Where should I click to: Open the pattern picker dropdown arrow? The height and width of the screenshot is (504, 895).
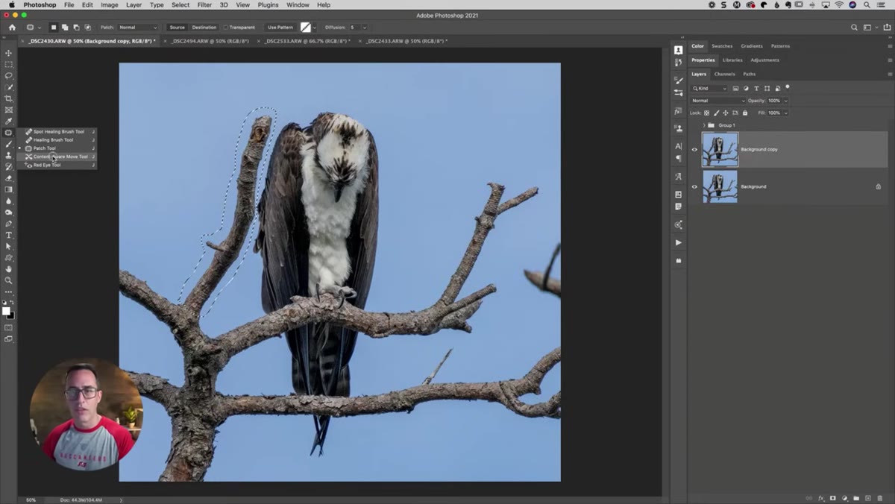[315, 28]
